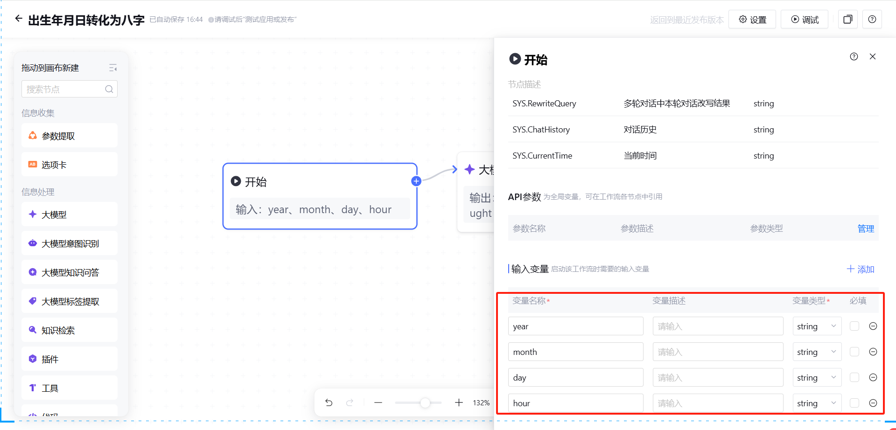Click the SYS.CurrentTime row text
Image resolution: width=896 pixels, height=430 pixels.
click(542, 156)
